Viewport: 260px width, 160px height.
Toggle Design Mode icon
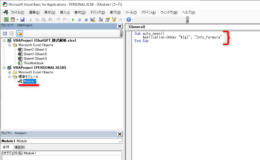93,20
